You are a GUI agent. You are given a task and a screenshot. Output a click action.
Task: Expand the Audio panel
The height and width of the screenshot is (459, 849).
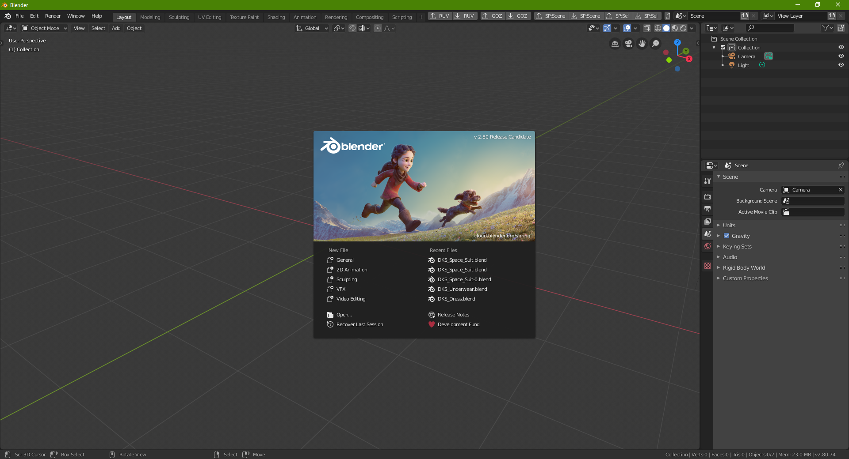(x=730, y=257)
